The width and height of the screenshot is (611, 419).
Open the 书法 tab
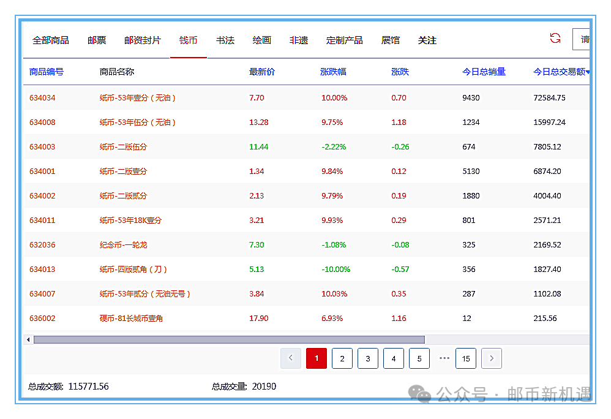click(225, 40)
